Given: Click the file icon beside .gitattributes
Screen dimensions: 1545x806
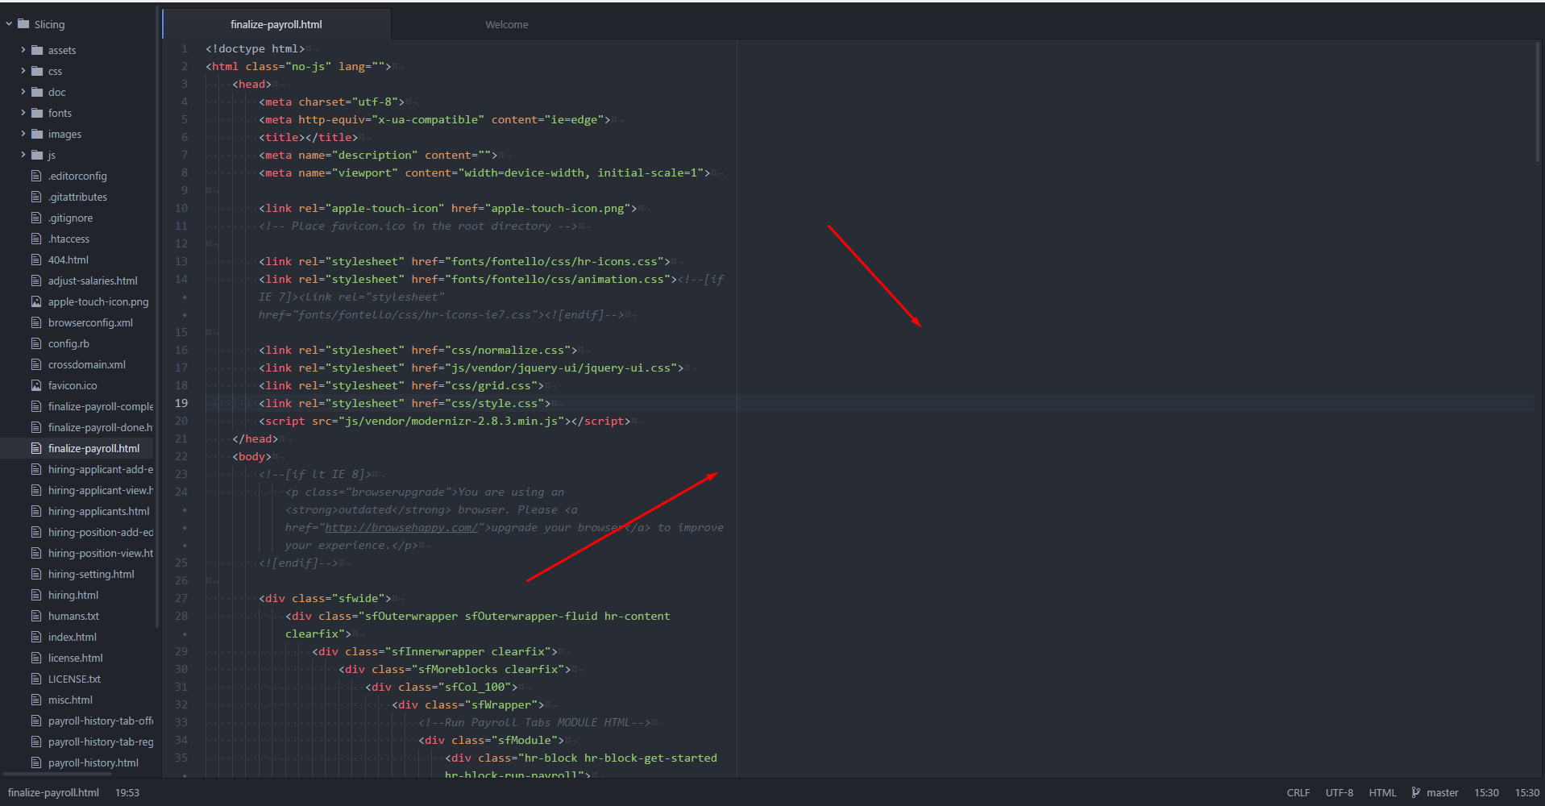Looking at the screenshot, I should [36, 197].
